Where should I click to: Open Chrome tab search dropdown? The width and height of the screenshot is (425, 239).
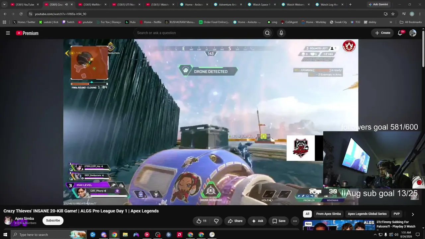coord(4,5)
